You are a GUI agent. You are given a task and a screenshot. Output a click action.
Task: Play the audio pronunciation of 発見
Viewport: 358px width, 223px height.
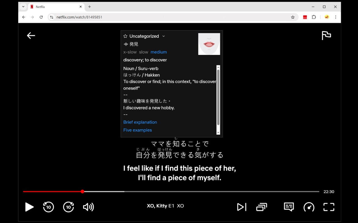click(x=126, y=44)
